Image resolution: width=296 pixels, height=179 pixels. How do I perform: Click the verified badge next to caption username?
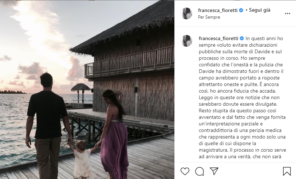pos(241,38)
